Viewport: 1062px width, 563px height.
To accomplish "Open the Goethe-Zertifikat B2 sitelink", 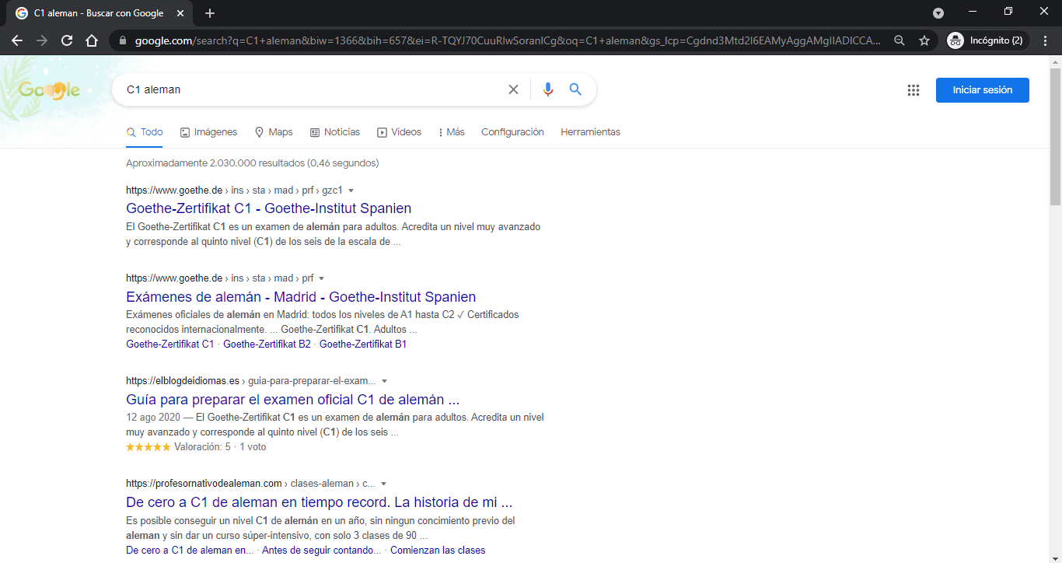I will click(x=267, y=344).
